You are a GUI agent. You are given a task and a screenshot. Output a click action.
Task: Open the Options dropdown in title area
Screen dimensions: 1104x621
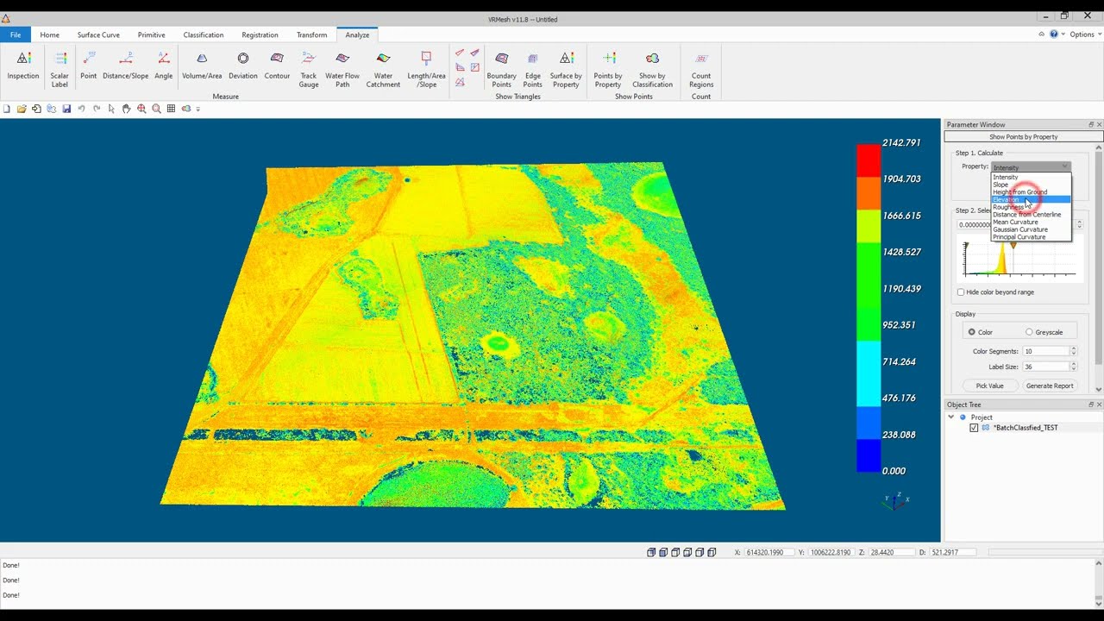[1083, 34]
